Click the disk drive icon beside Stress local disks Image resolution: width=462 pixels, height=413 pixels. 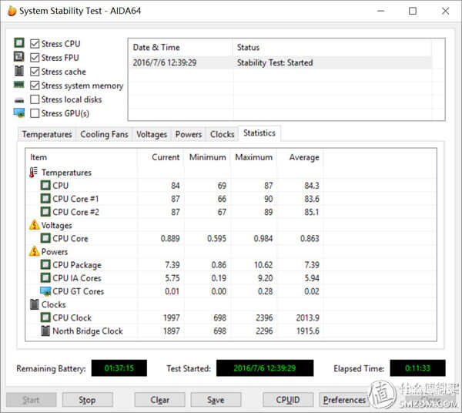point(19,100)
